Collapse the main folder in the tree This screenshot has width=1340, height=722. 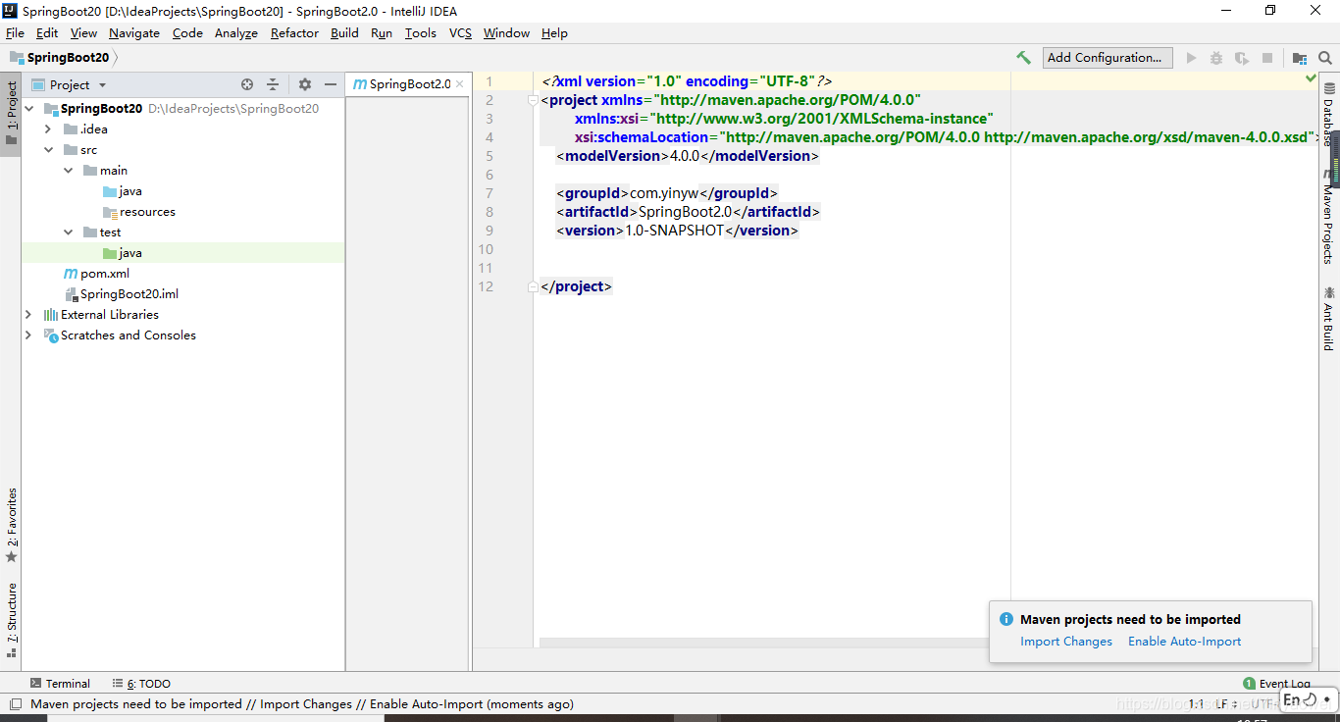pyautogui.click(x=68, y=170)
